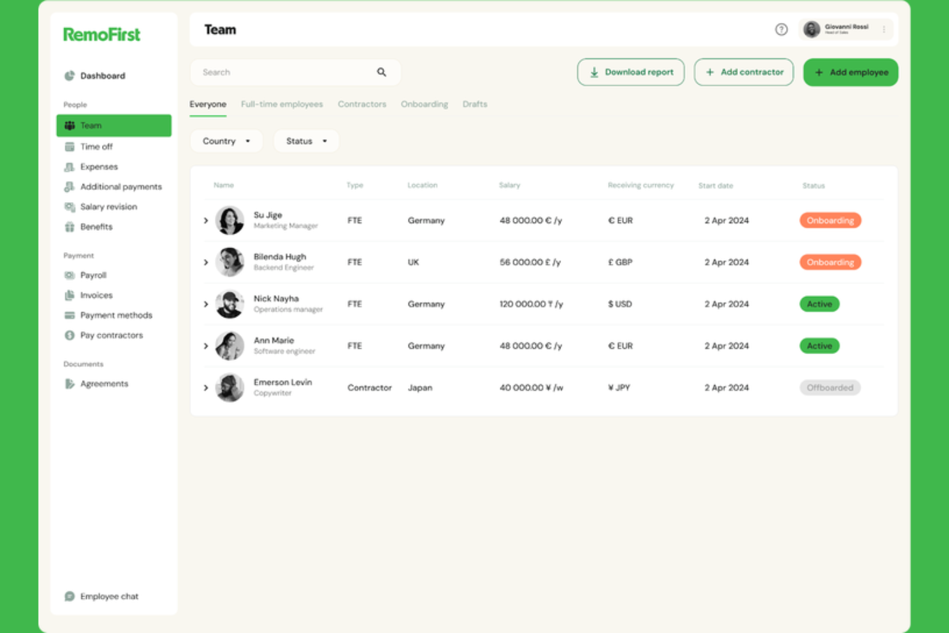Select the Time off section
This screenshot has height=633, width=949.
click(96, 146)
